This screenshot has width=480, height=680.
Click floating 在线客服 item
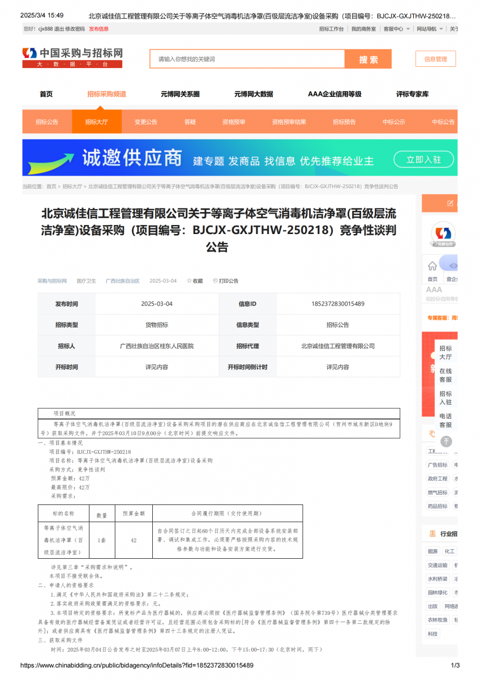point(445,375)
